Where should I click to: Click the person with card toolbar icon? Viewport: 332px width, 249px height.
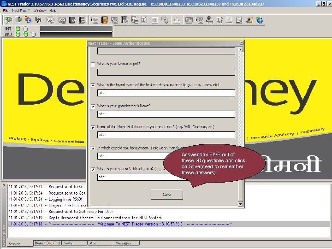[x=209, y=20]
